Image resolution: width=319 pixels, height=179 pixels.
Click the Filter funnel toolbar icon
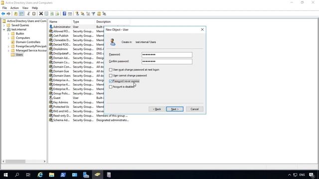[93, 13]
